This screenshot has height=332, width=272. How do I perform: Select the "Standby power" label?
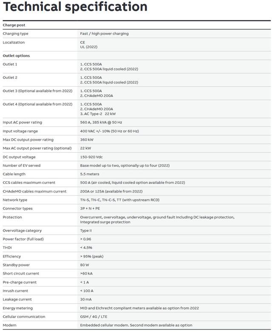pos(16,265)
